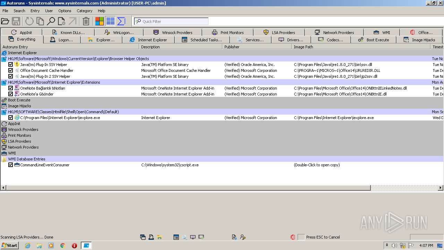This screenshot has height=250, width=444.
Task: Click the VirusTotal sigma toolbar icon
Action: [x=121, y=22]
